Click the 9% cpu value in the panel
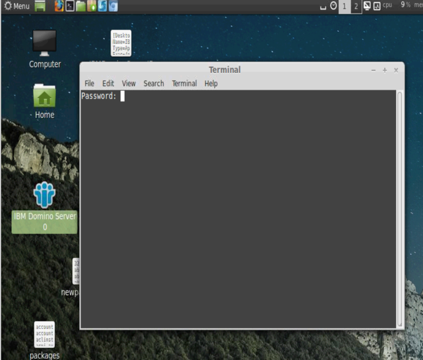Image resolution: width=423 pixels, height=360 pixels. [405, 4]
